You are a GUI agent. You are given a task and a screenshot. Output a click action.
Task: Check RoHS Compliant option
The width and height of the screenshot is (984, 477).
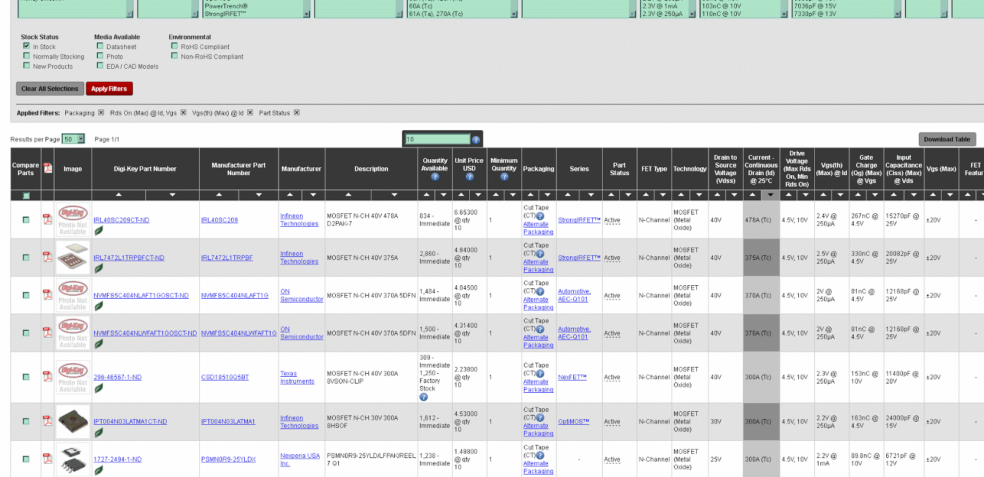[175, 46]
